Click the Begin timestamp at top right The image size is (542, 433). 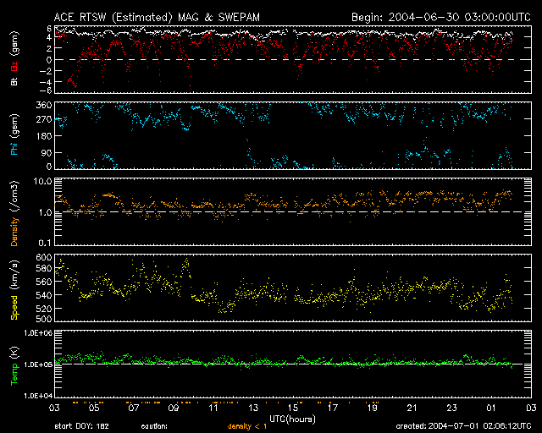point(440,17)
